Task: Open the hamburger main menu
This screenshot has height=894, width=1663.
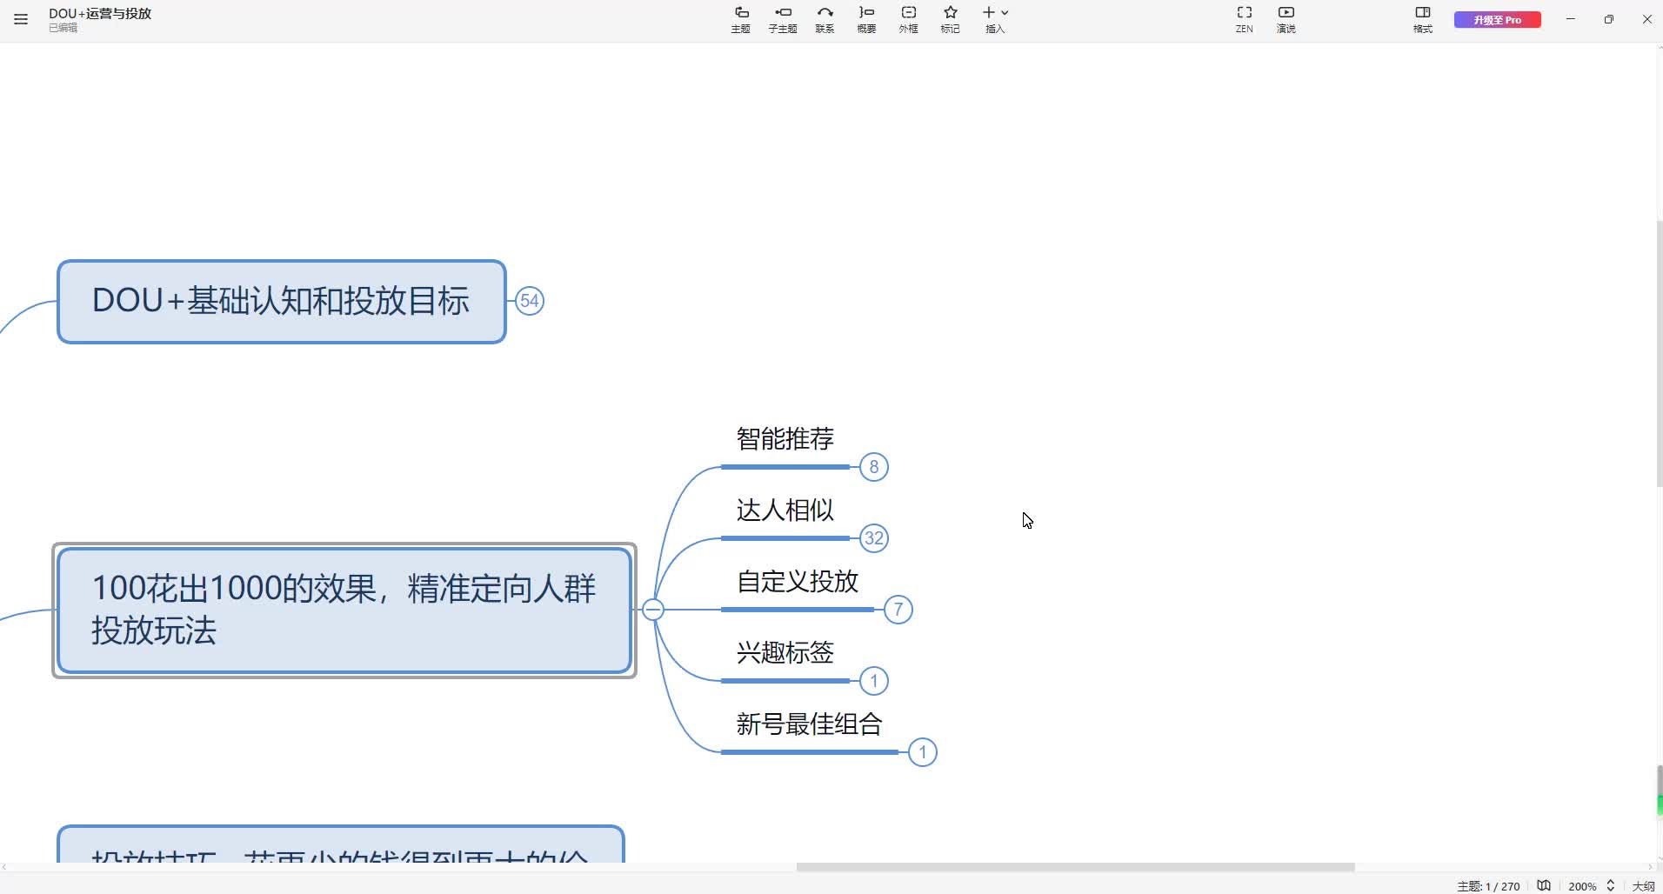Action: tap(21, 19)
